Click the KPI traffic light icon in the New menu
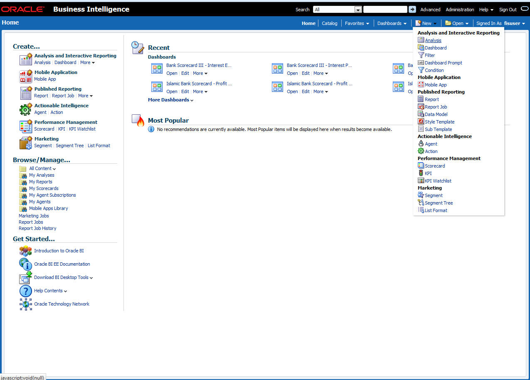 pos(421,173)
